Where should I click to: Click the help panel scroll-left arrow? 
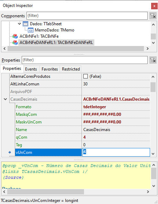4,192
